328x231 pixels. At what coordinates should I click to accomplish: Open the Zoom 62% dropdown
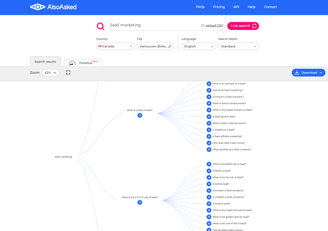pyautogui.click(x=51, y=73)
